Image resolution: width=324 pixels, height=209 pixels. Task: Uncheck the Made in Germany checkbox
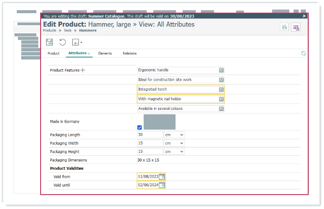pyautogui.click(x=140, y=127)
